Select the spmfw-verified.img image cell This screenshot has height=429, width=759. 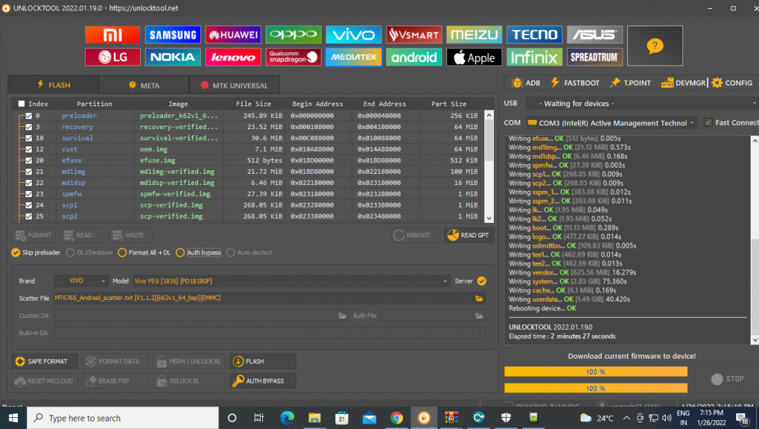(175, 194)
